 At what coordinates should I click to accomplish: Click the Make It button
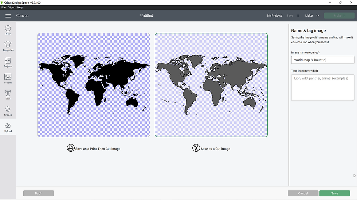(339, 16)
